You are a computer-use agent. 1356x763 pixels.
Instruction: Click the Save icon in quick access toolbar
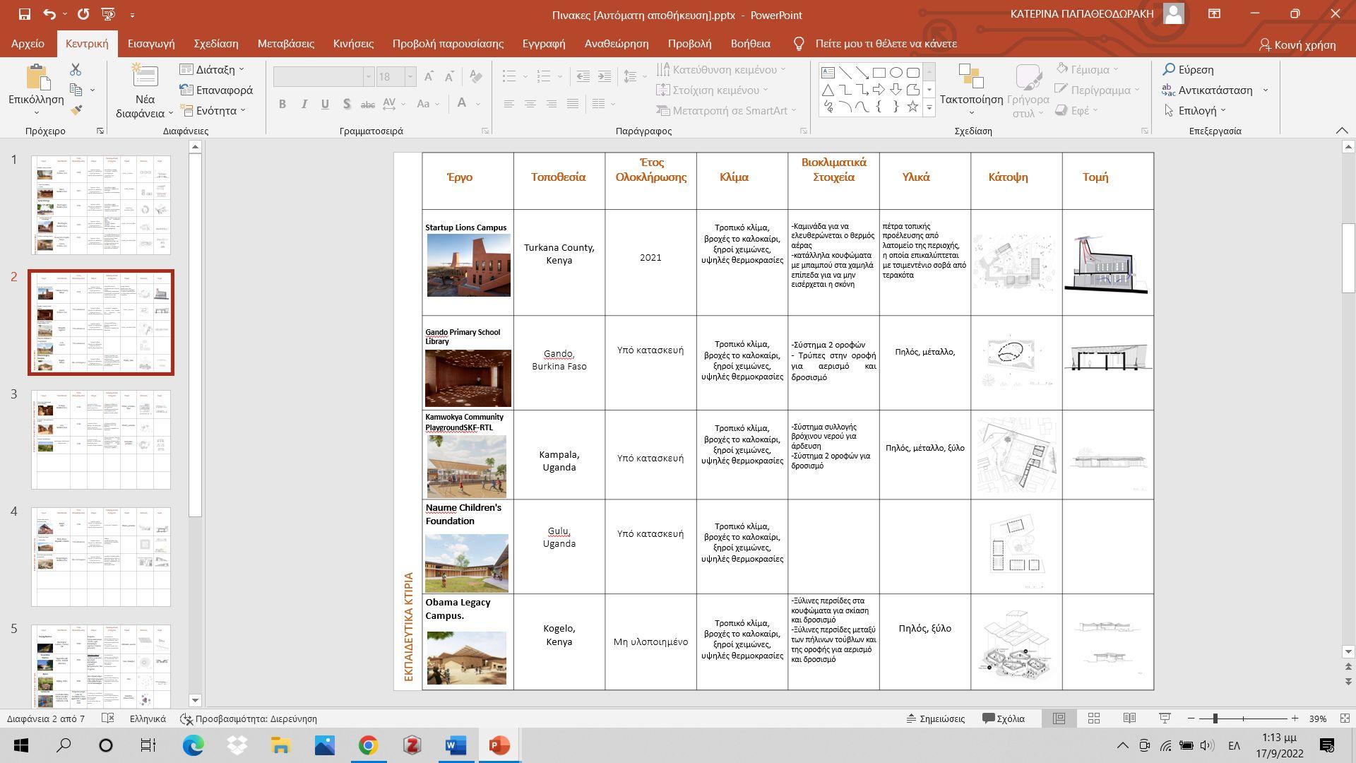click(24, 14)
